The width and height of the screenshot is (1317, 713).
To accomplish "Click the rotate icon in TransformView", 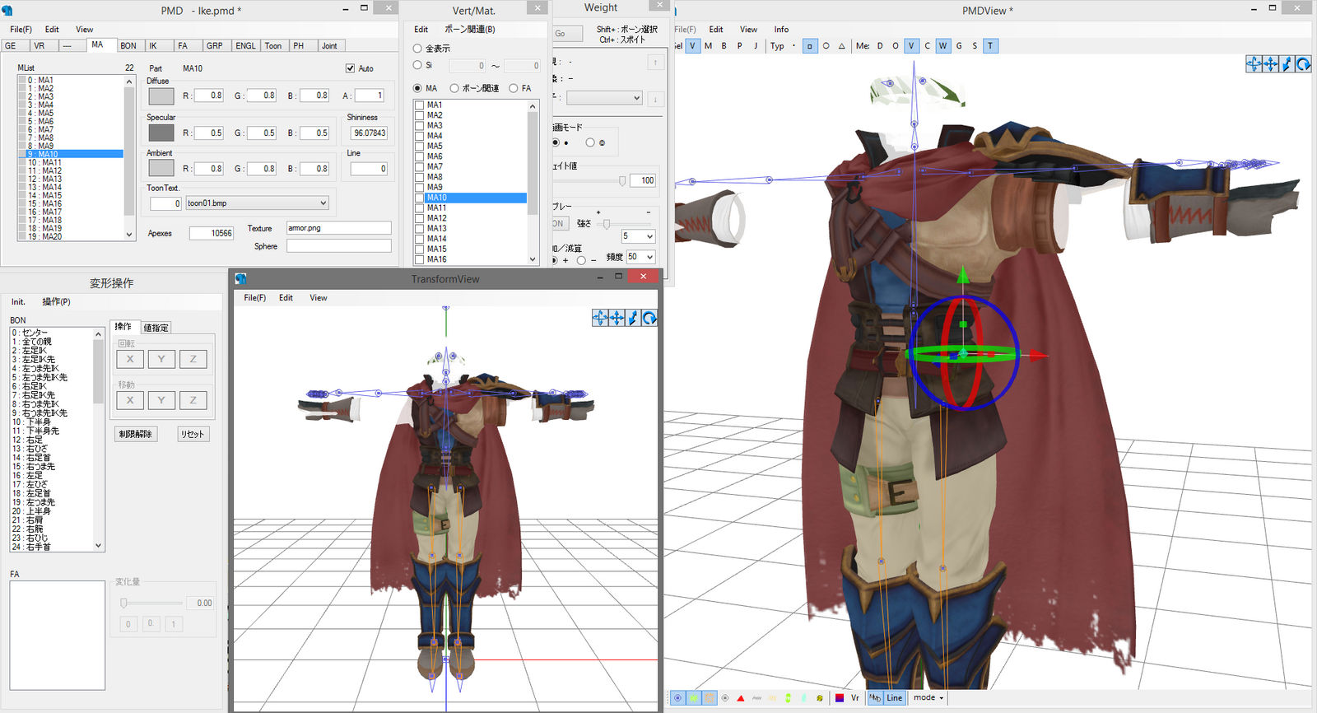I will (x=649, y=318).
